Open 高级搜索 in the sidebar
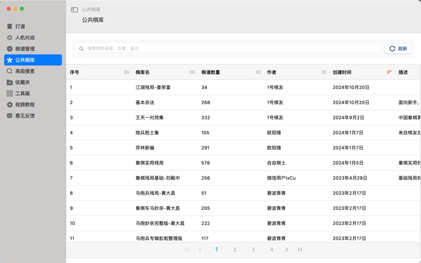 24,71
